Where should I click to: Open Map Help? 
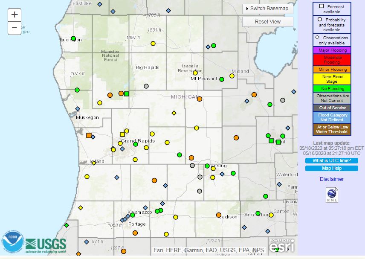(331, 168)
